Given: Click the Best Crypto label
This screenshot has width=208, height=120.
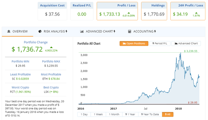Looking at the screenshot, I should click(51, 88).
